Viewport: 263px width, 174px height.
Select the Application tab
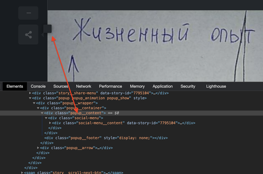(163, 86)
